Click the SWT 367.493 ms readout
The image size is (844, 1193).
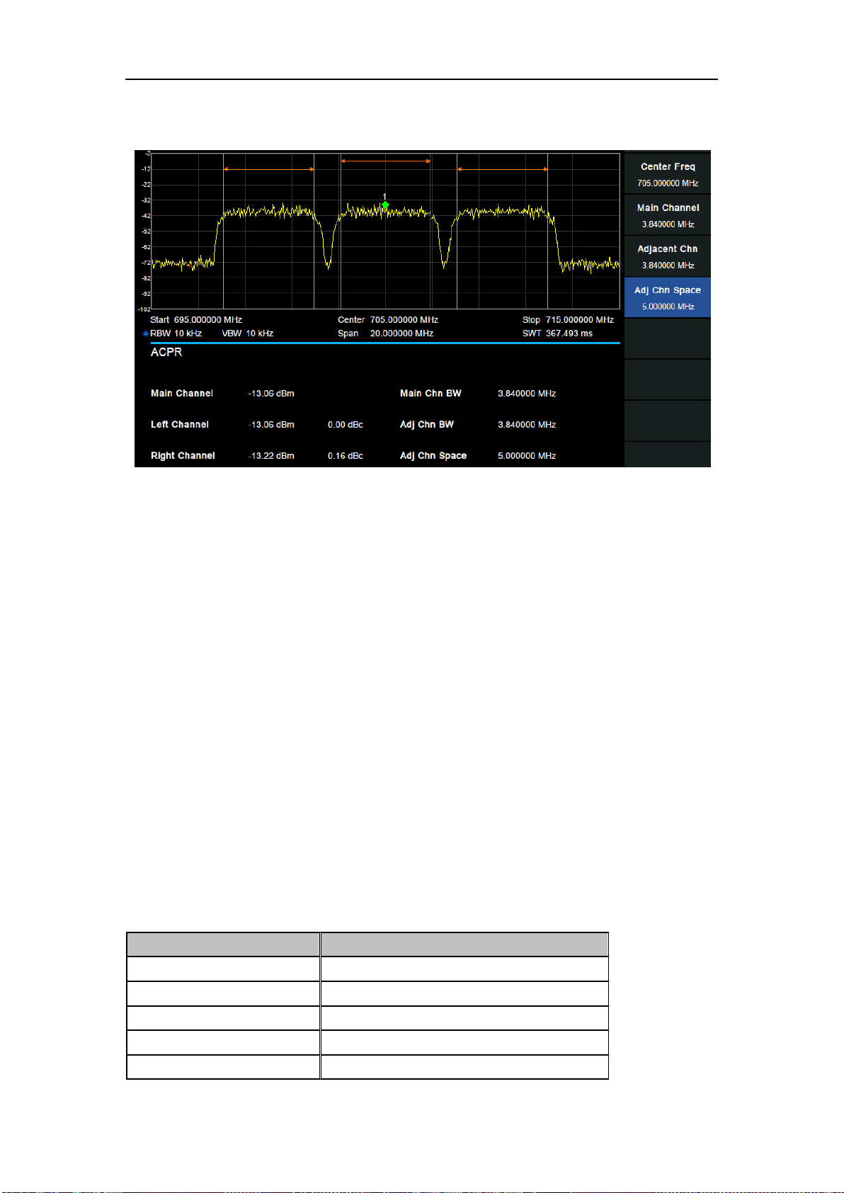pyautogui.click(x=558, y=333)
